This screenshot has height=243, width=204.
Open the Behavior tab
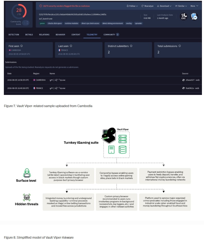pos(60,35)
